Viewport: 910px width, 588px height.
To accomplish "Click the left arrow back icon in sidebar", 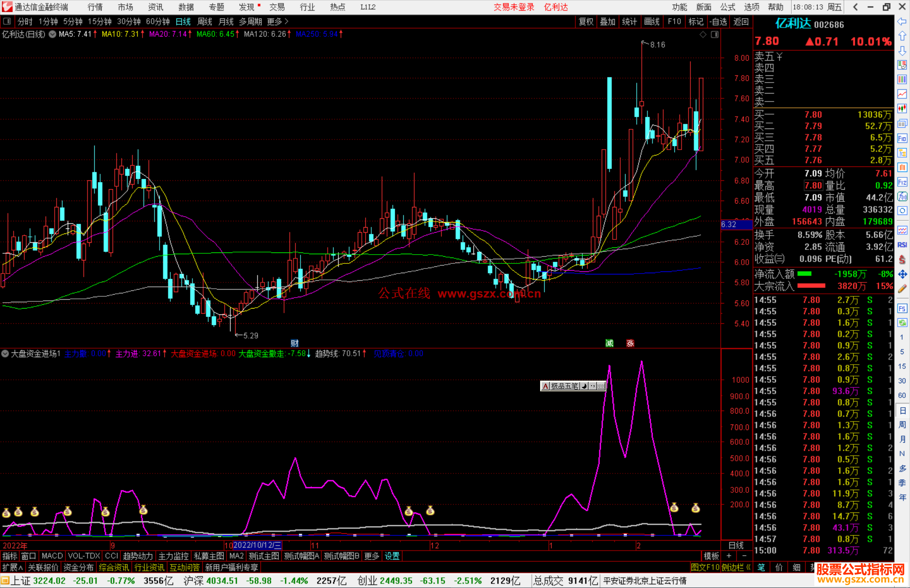I will 902,21.
